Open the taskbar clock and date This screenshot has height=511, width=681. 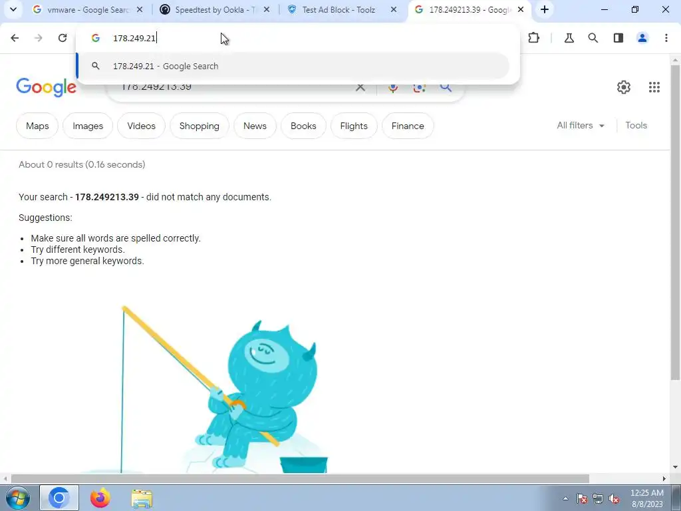647,498
